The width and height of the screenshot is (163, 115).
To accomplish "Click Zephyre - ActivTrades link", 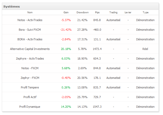I will pyautogui.click(x=30, y=59).
